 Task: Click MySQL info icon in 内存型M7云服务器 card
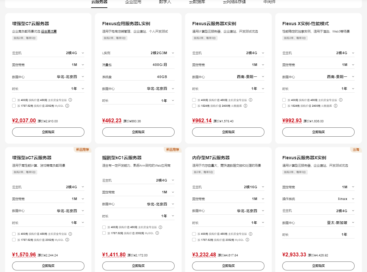pyautogui.click(x=248, y=240)
